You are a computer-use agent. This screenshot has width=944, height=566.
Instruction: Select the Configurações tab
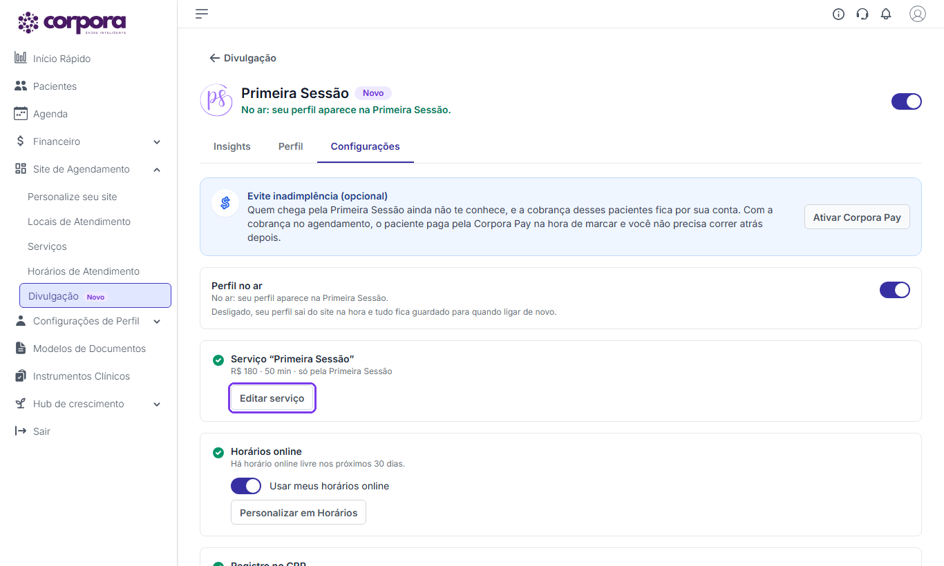point(366,146)
